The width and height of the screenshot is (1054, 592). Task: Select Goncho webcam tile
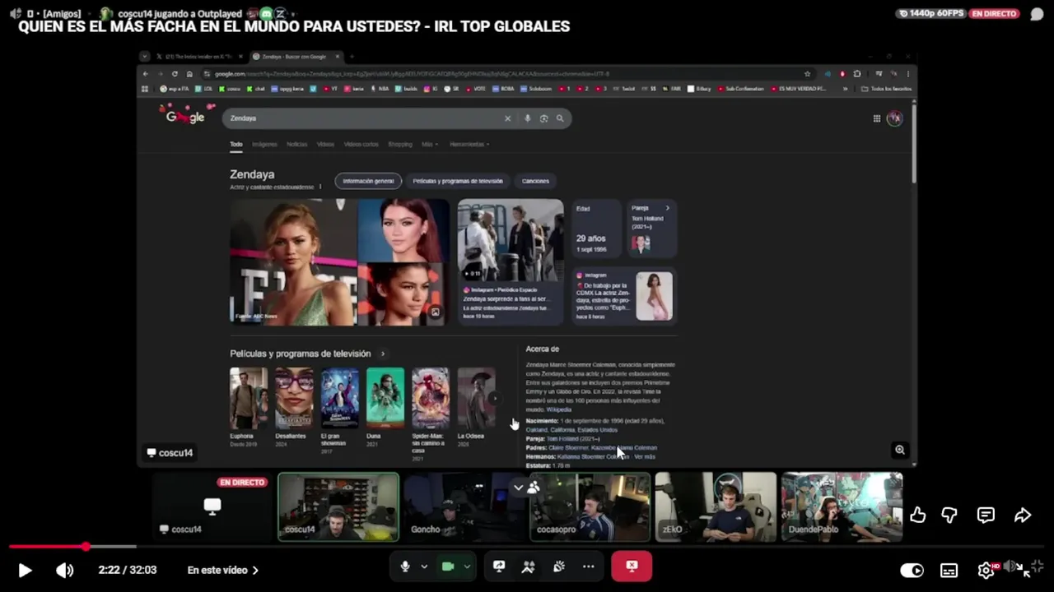[x=464, y=506]
